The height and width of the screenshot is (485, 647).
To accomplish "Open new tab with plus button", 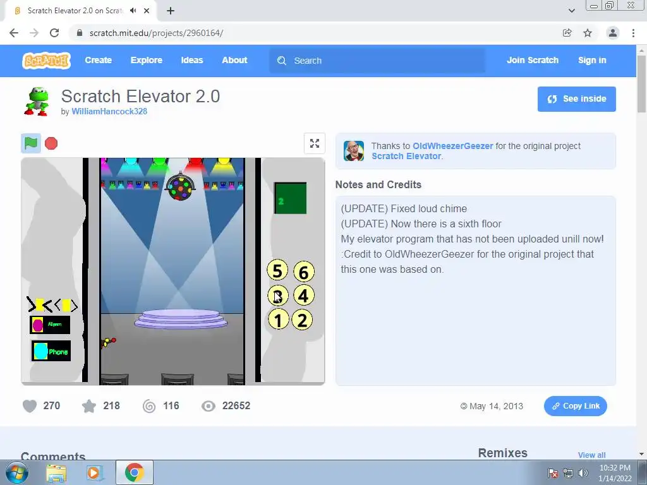I will tap(171, 11).
